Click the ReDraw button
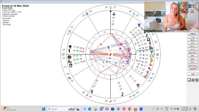Image resolution: width=199 pixels, height=112 pixels. click(193, 34)
